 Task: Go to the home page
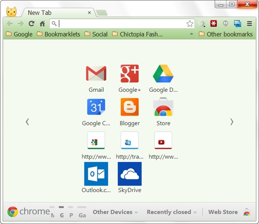click(42, 24)
